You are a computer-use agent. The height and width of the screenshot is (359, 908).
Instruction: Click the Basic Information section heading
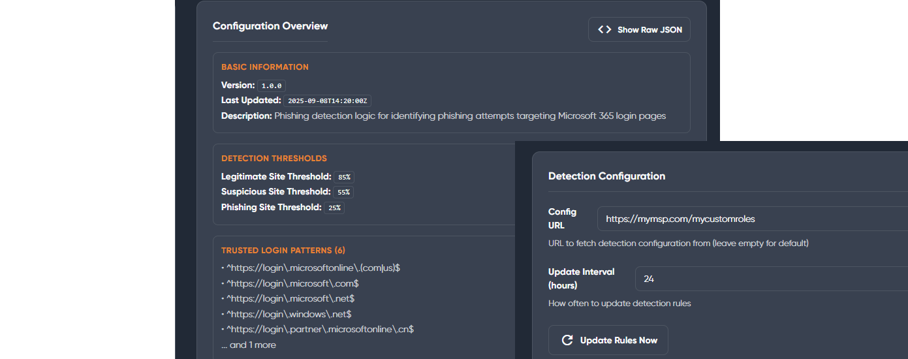265,67
